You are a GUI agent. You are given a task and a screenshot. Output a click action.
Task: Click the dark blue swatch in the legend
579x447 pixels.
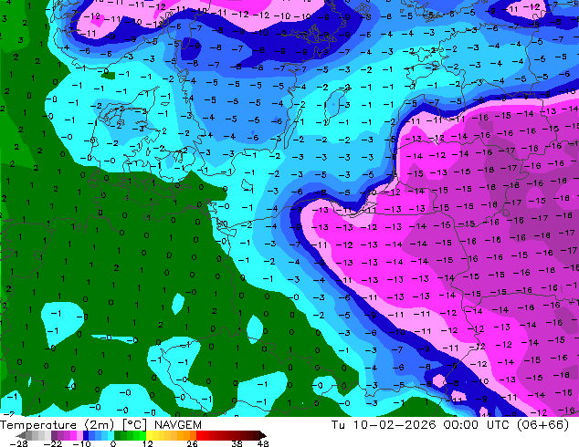click(x=86, y=435)
